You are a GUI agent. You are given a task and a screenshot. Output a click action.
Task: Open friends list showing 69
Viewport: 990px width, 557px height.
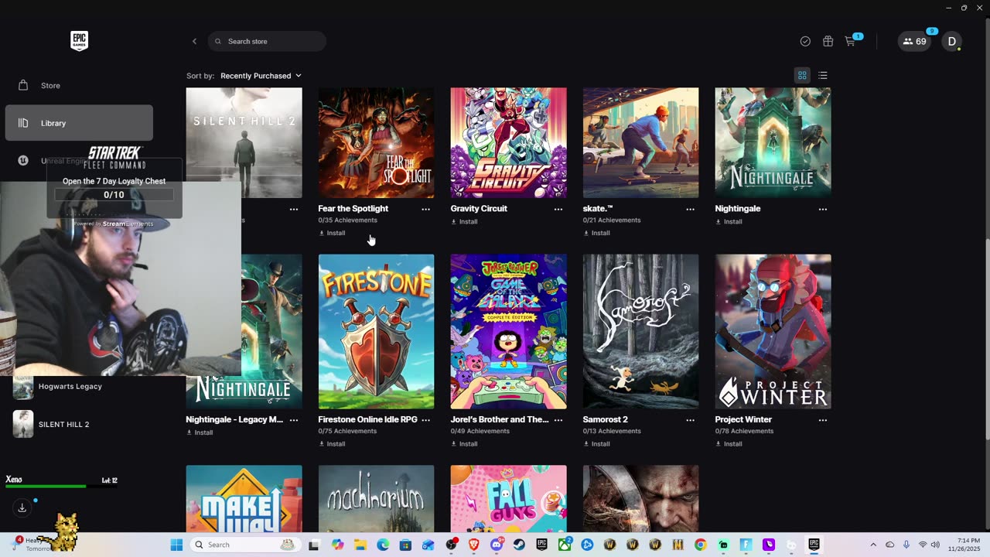tap(915, 41)
